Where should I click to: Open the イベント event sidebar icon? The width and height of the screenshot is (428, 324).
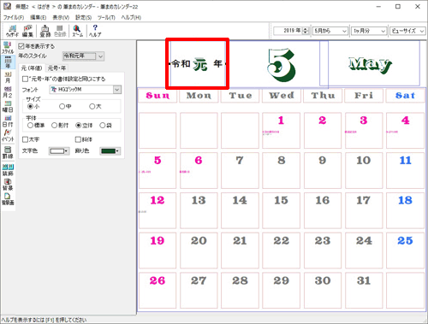point(8,136)
